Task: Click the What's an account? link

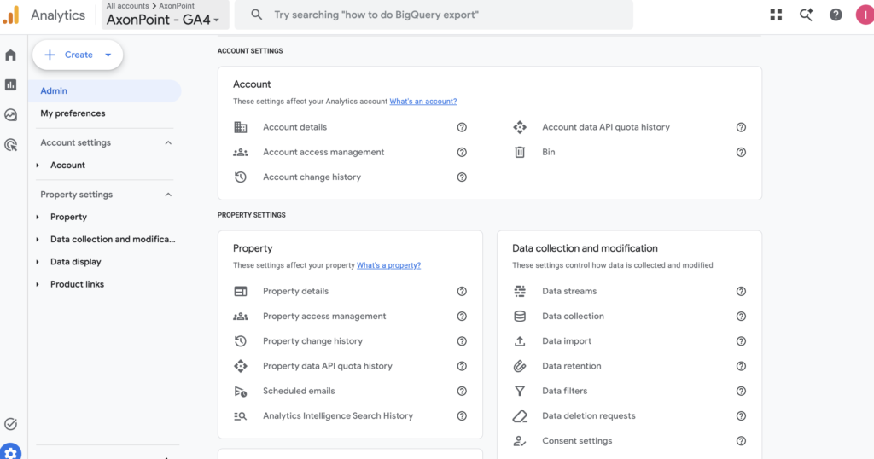Action: pos(423,102)
